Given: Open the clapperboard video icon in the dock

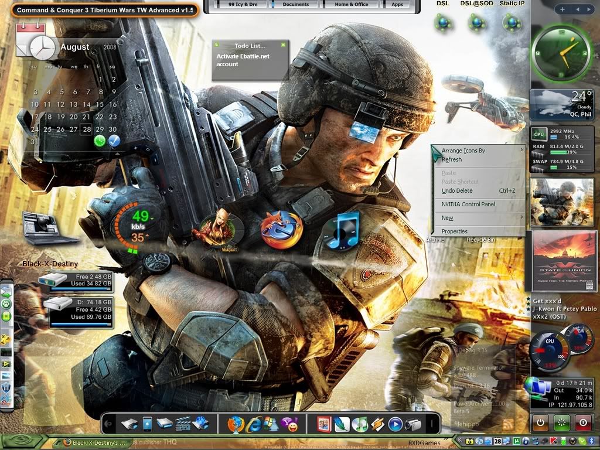Looking at the screenshot, I should tap(183, 424).
